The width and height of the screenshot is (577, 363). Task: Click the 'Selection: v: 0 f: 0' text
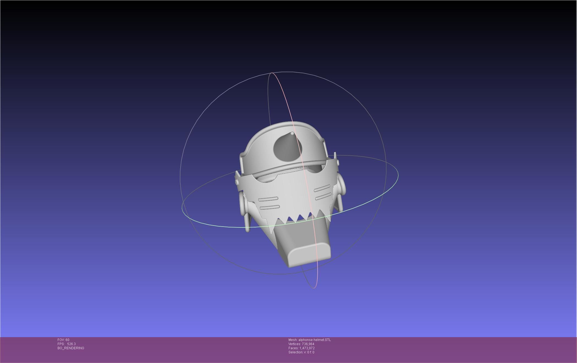pos(301,352)
